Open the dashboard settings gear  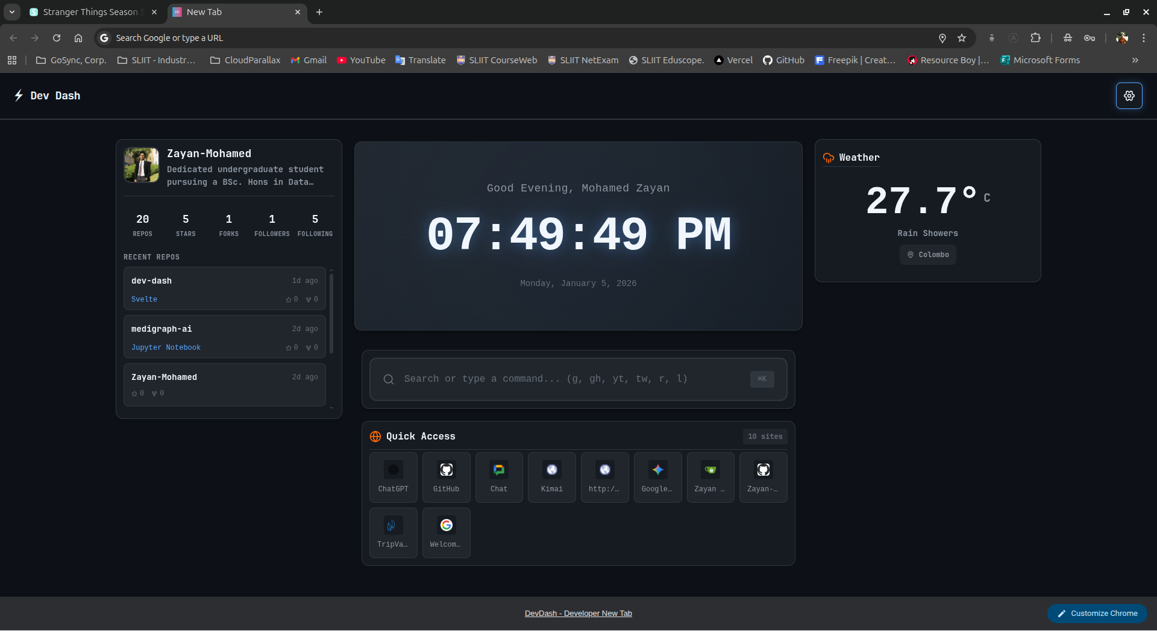(1129, 95)
